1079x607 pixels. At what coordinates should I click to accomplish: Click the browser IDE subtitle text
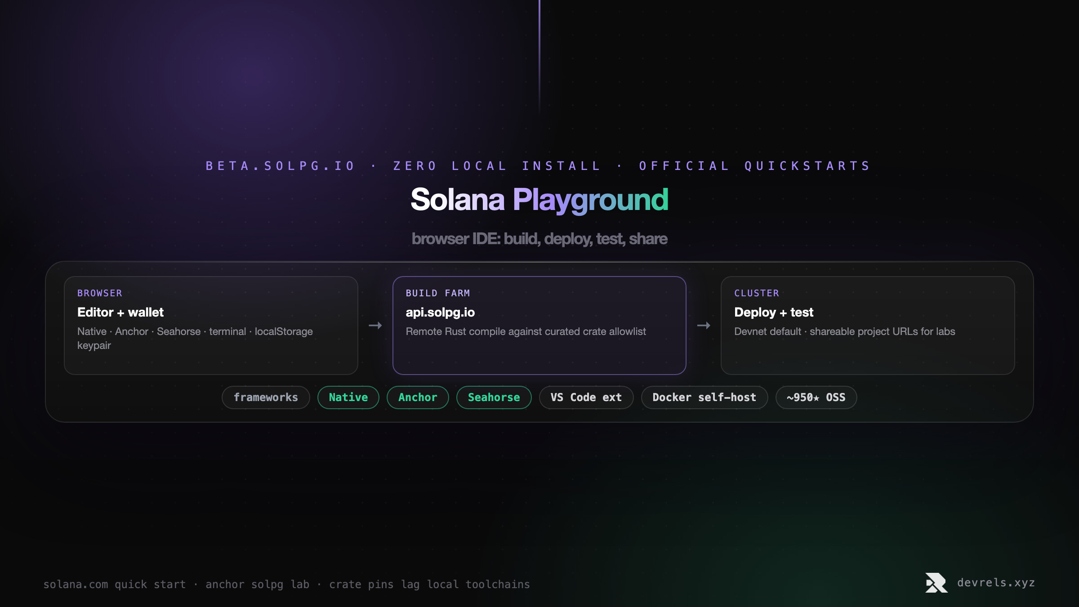pos(539,239)
